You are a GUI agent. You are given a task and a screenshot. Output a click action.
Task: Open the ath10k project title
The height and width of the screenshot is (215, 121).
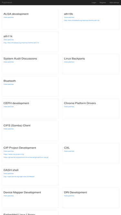point(68,14)
